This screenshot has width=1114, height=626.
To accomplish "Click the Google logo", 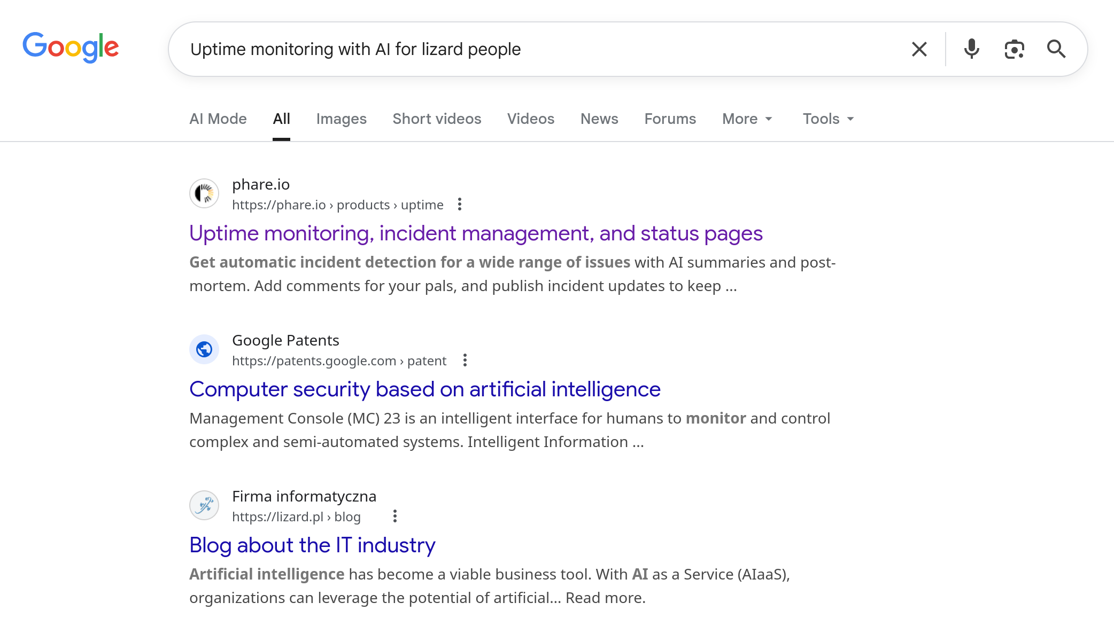I will tap(71, 48).
